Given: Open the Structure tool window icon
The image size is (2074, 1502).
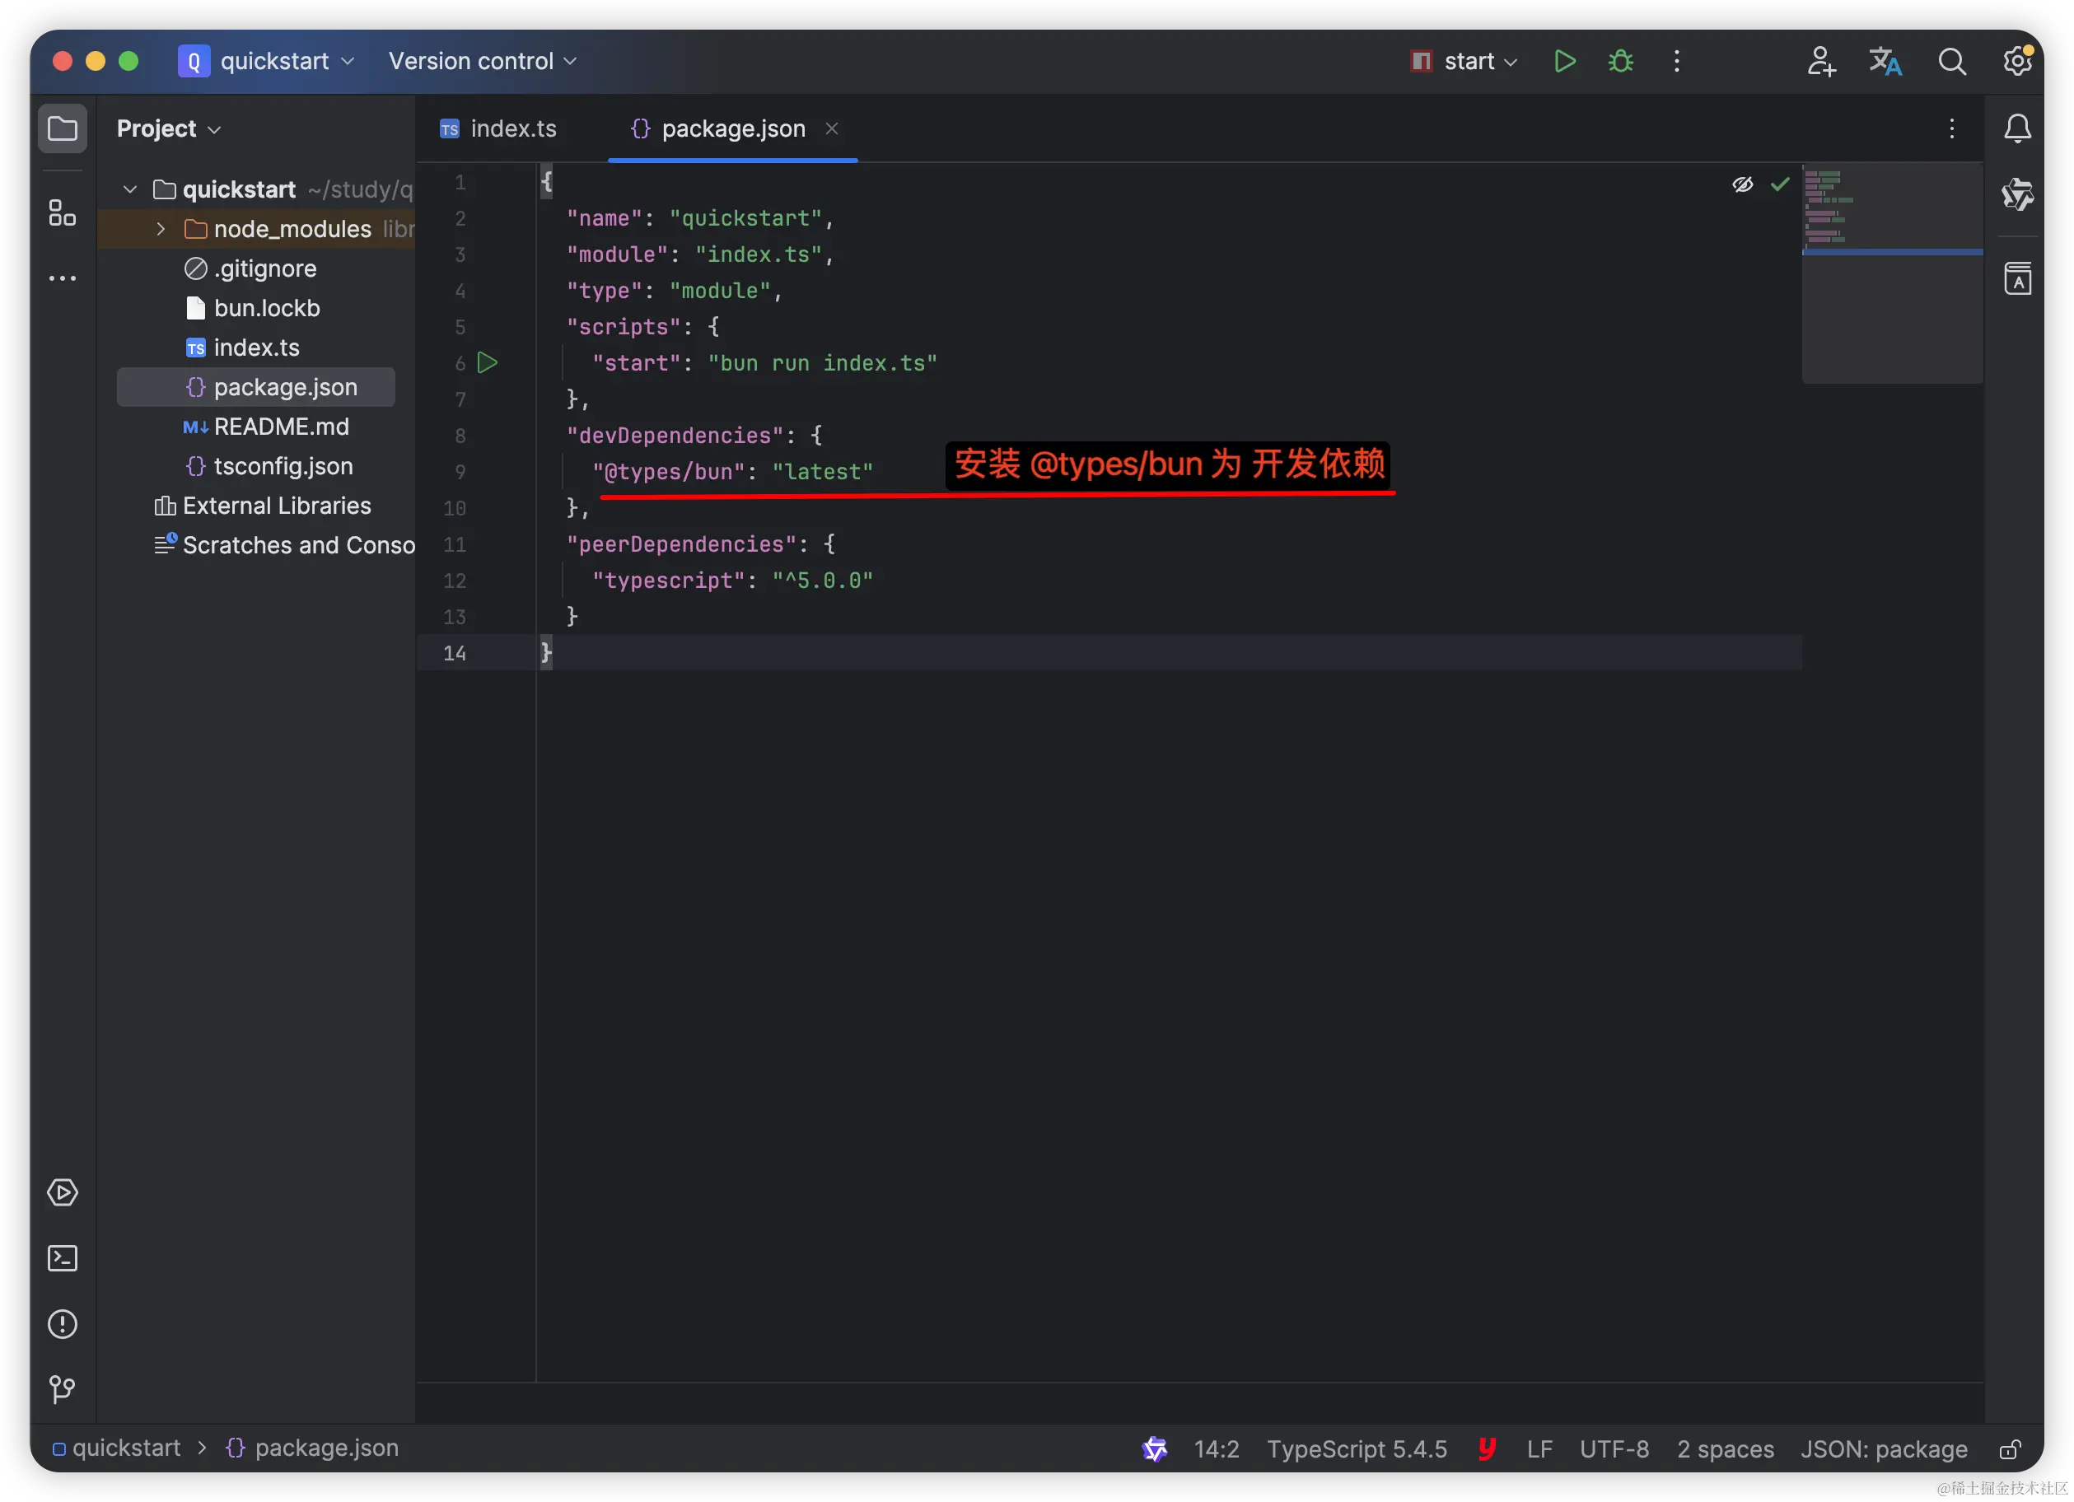Looking at the screenshot, I should coord(62,213).
